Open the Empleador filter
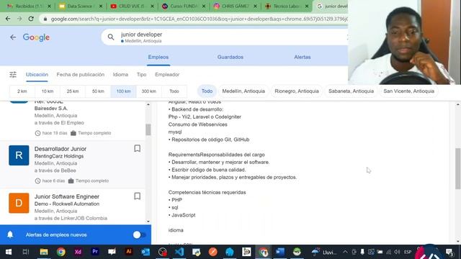 [167, 75]
